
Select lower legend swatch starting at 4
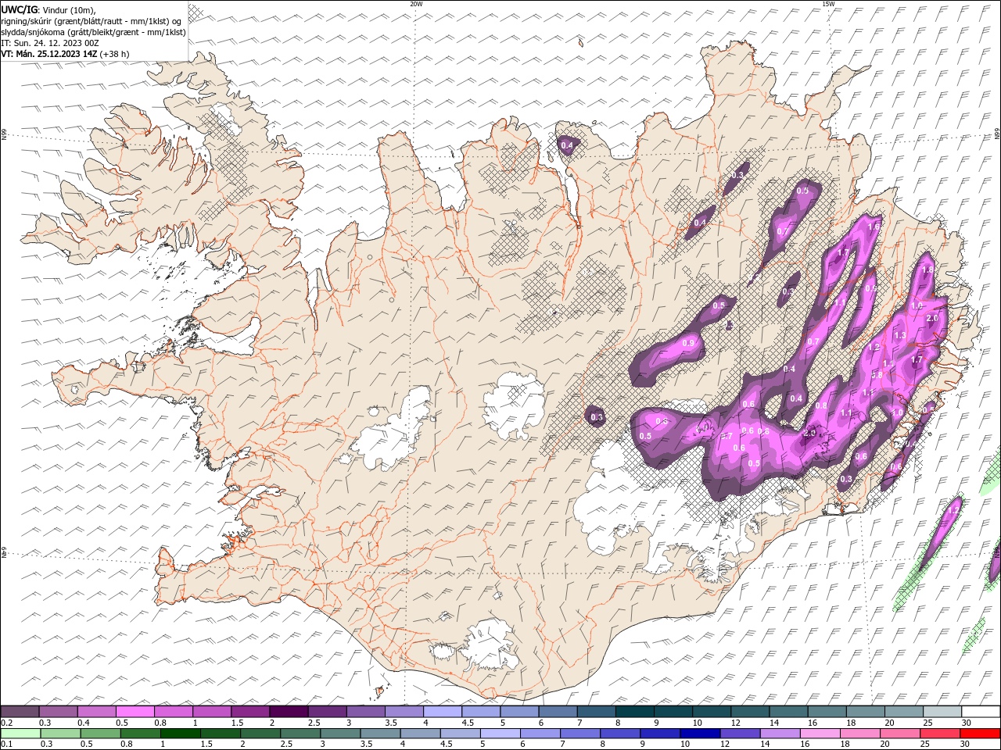[x=421, y=734]
